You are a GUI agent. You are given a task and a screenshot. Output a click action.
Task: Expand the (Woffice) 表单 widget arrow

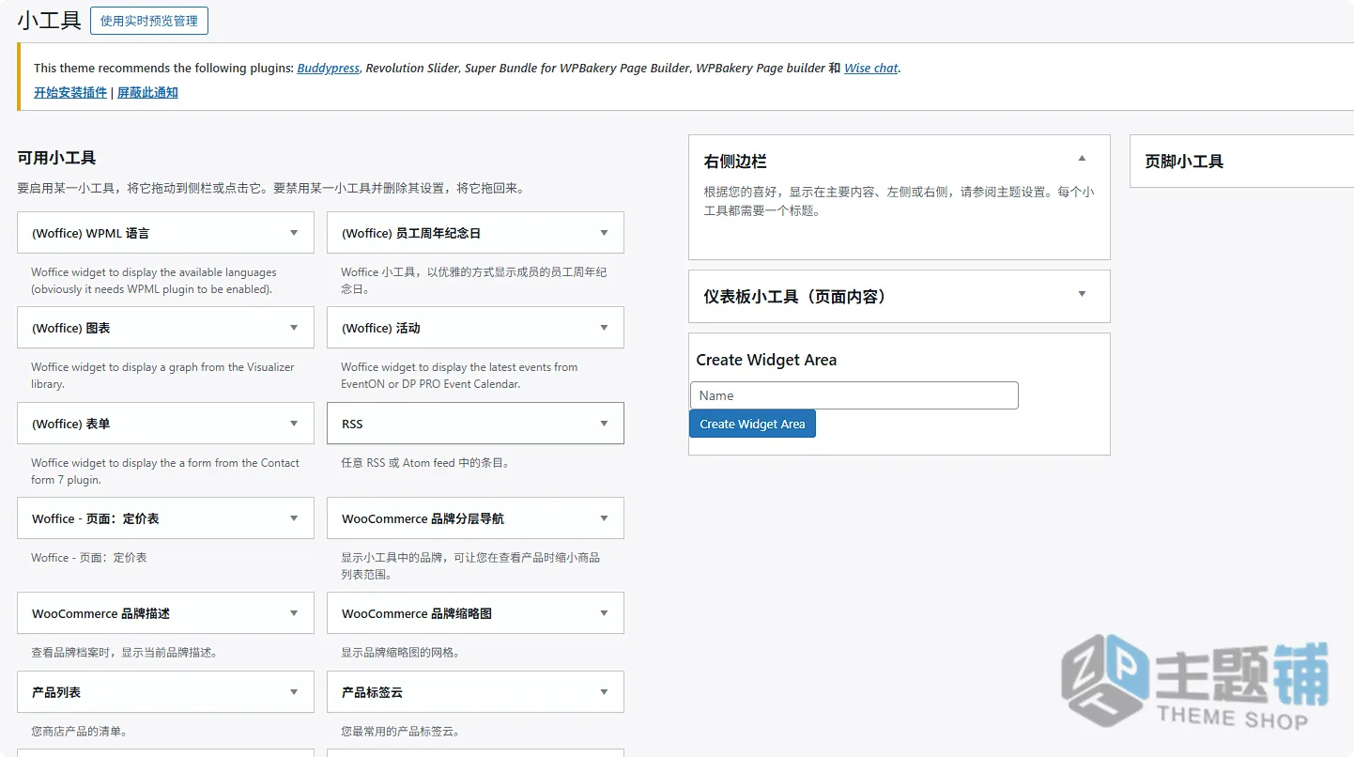294,424
